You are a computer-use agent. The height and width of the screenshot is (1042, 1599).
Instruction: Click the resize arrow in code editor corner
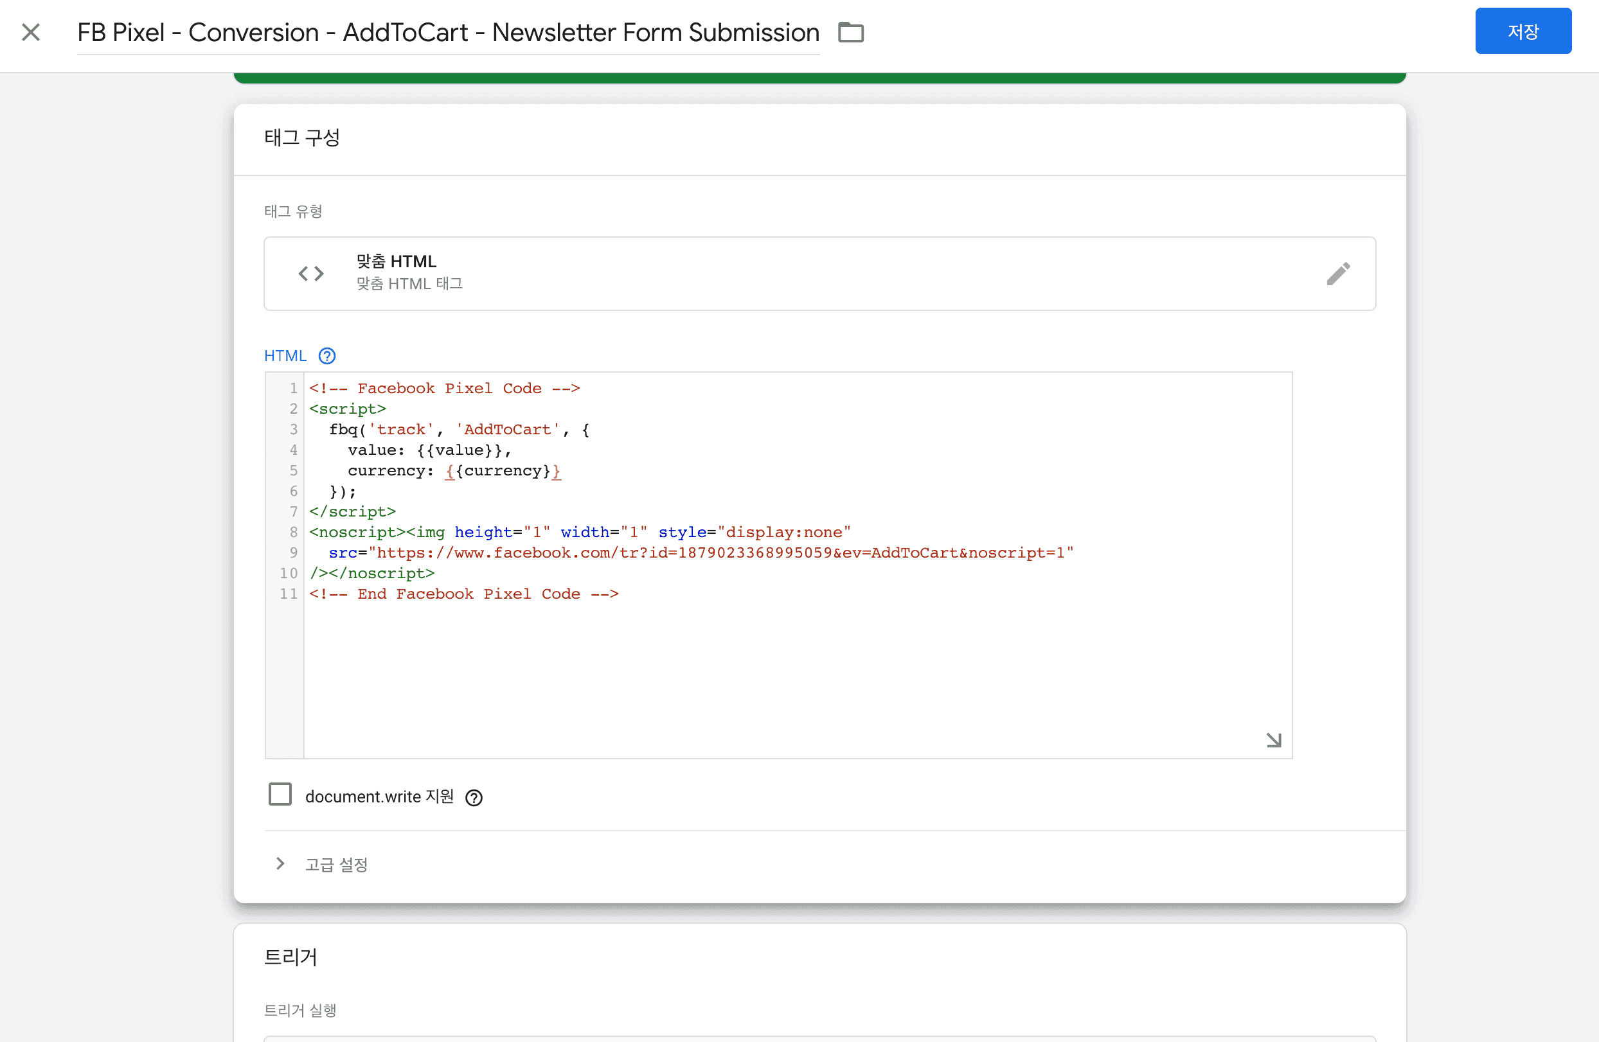1273,740
